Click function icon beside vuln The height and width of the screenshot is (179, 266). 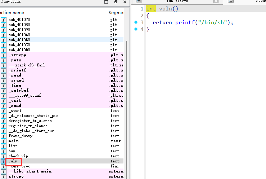4,161
